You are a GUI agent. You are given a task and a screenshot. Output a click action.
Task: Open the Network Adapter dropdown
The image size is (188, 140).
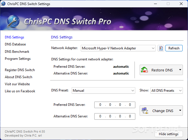[118, 48]
